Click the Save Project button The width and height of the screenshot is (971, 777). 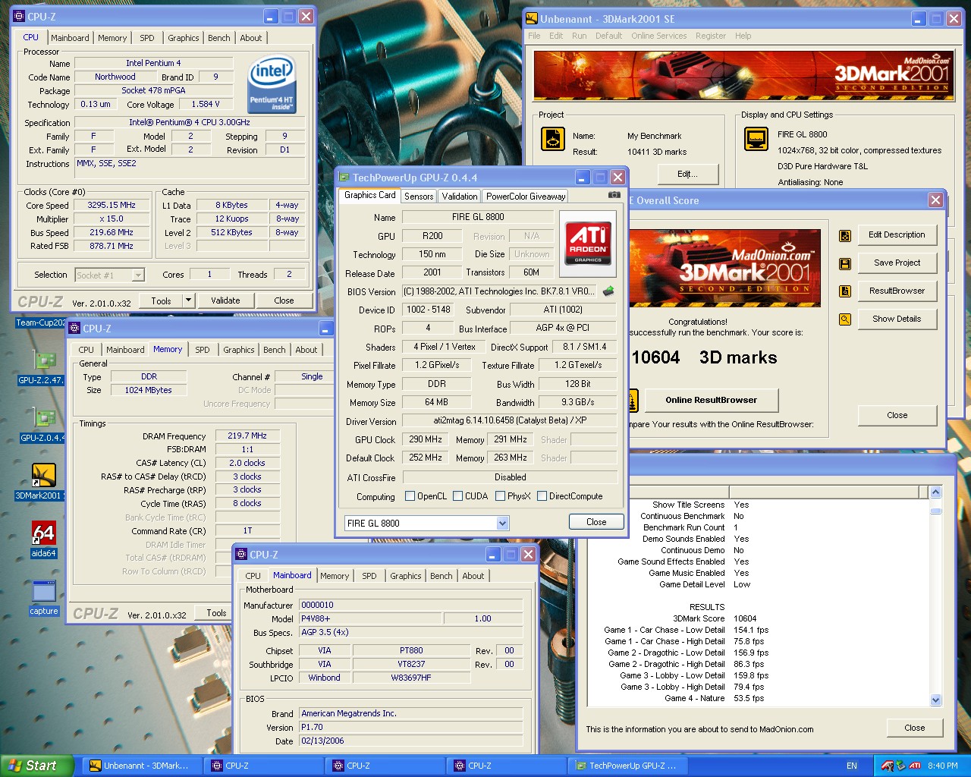click(x=897, y=263)
